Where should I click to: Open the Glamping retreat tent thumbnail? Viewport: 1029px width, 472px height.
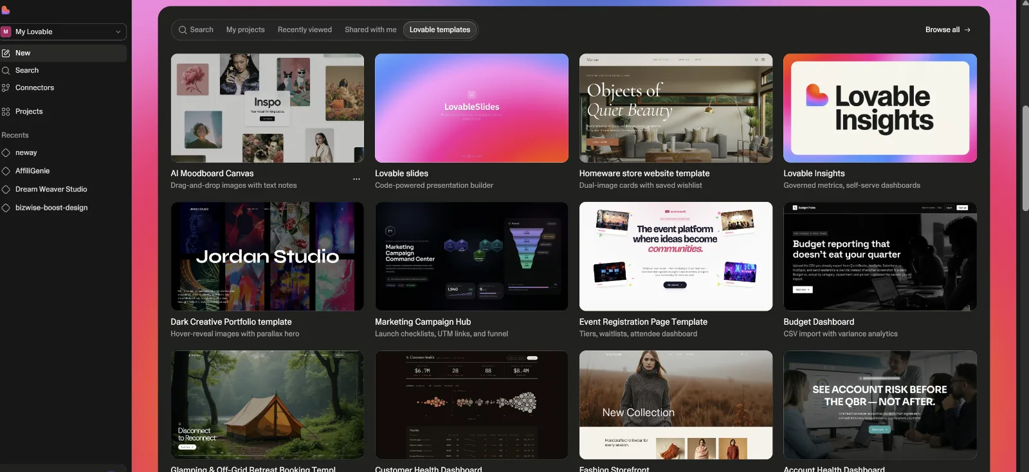click(267, 404)
